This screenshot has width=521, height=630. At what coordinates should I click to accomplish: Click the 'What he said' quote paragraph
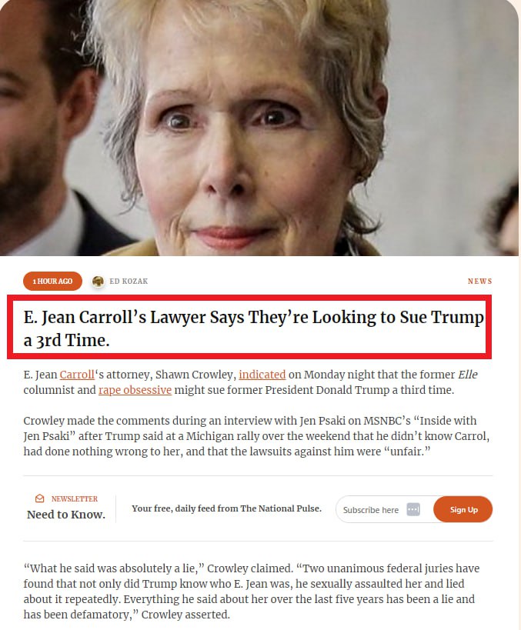pos(251,592)
